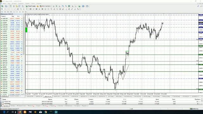
Task: Toggle Navigator panel icon
Action: [17, 6]
